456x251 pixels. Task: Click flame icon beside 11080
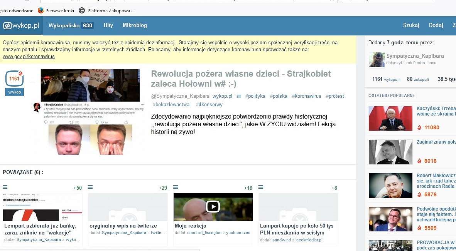point(419,127)
